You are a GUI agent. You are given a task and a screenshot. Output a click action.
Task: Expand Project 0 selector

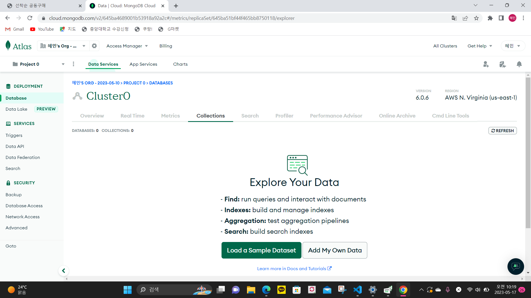pos(38,64)
